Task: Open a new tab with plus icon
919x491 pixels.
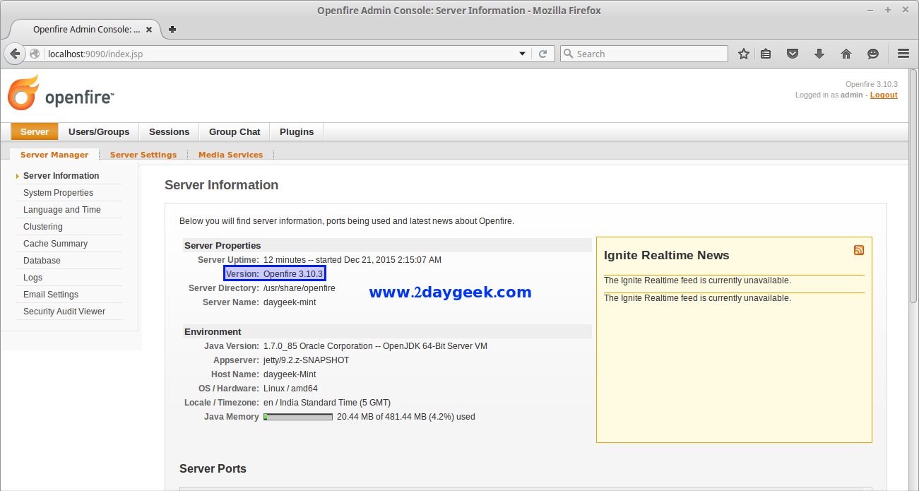Action: click(x=172, y=30)
